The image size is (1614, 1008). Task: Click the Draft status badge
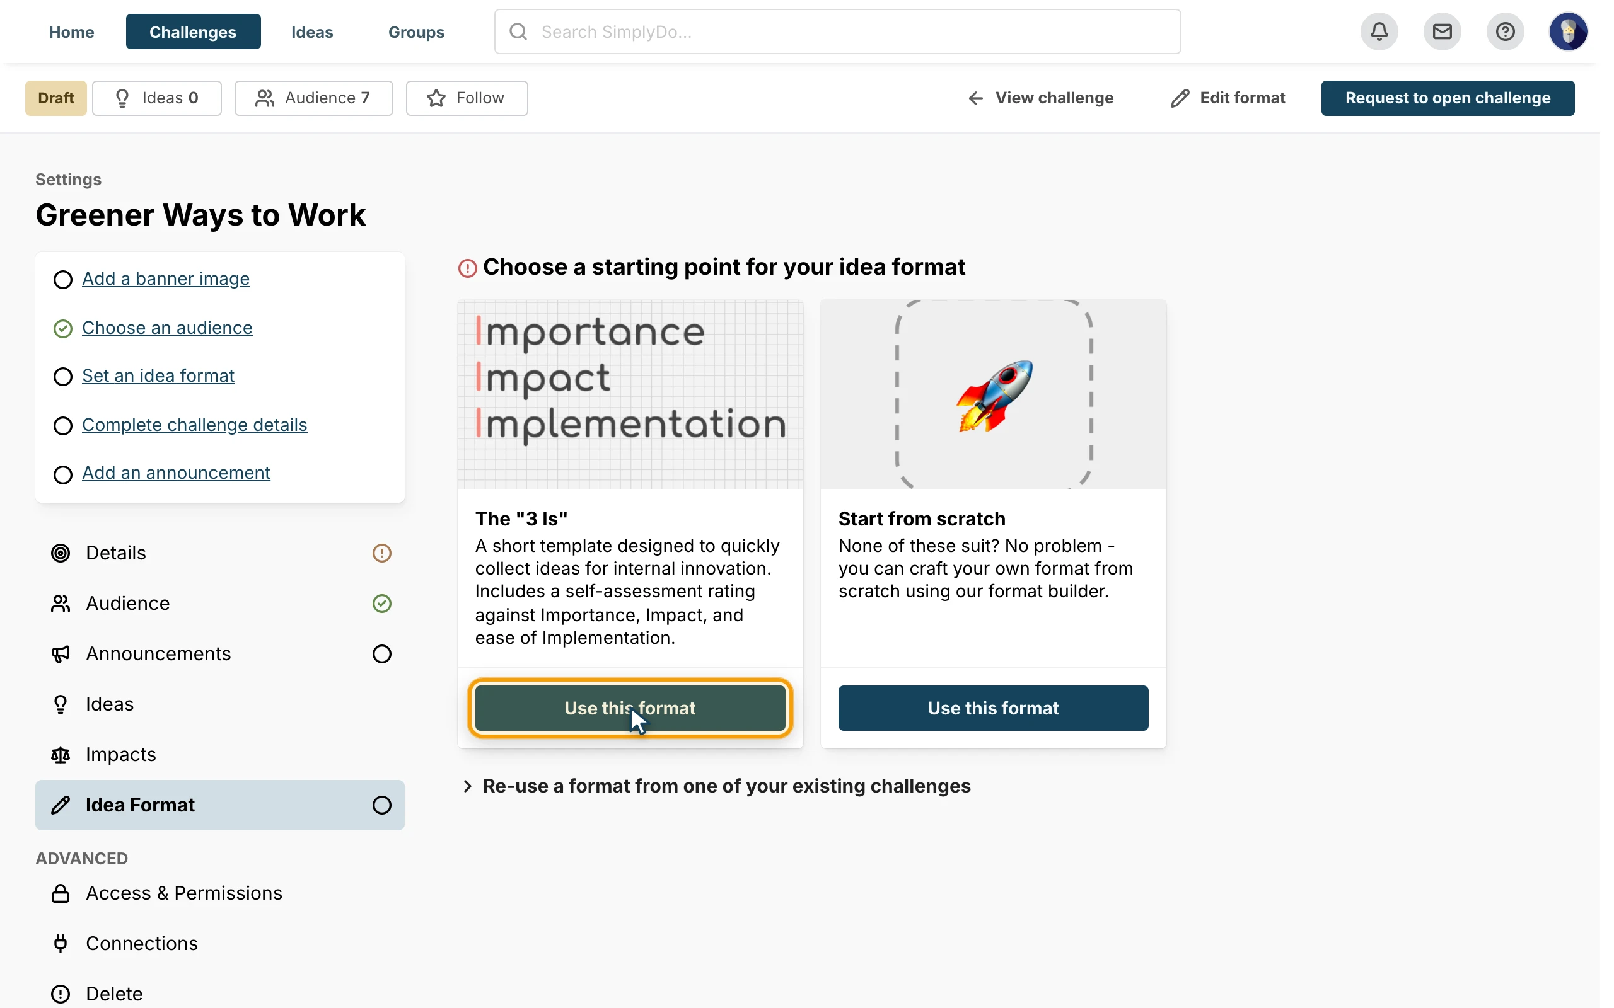tap(56, 98)
